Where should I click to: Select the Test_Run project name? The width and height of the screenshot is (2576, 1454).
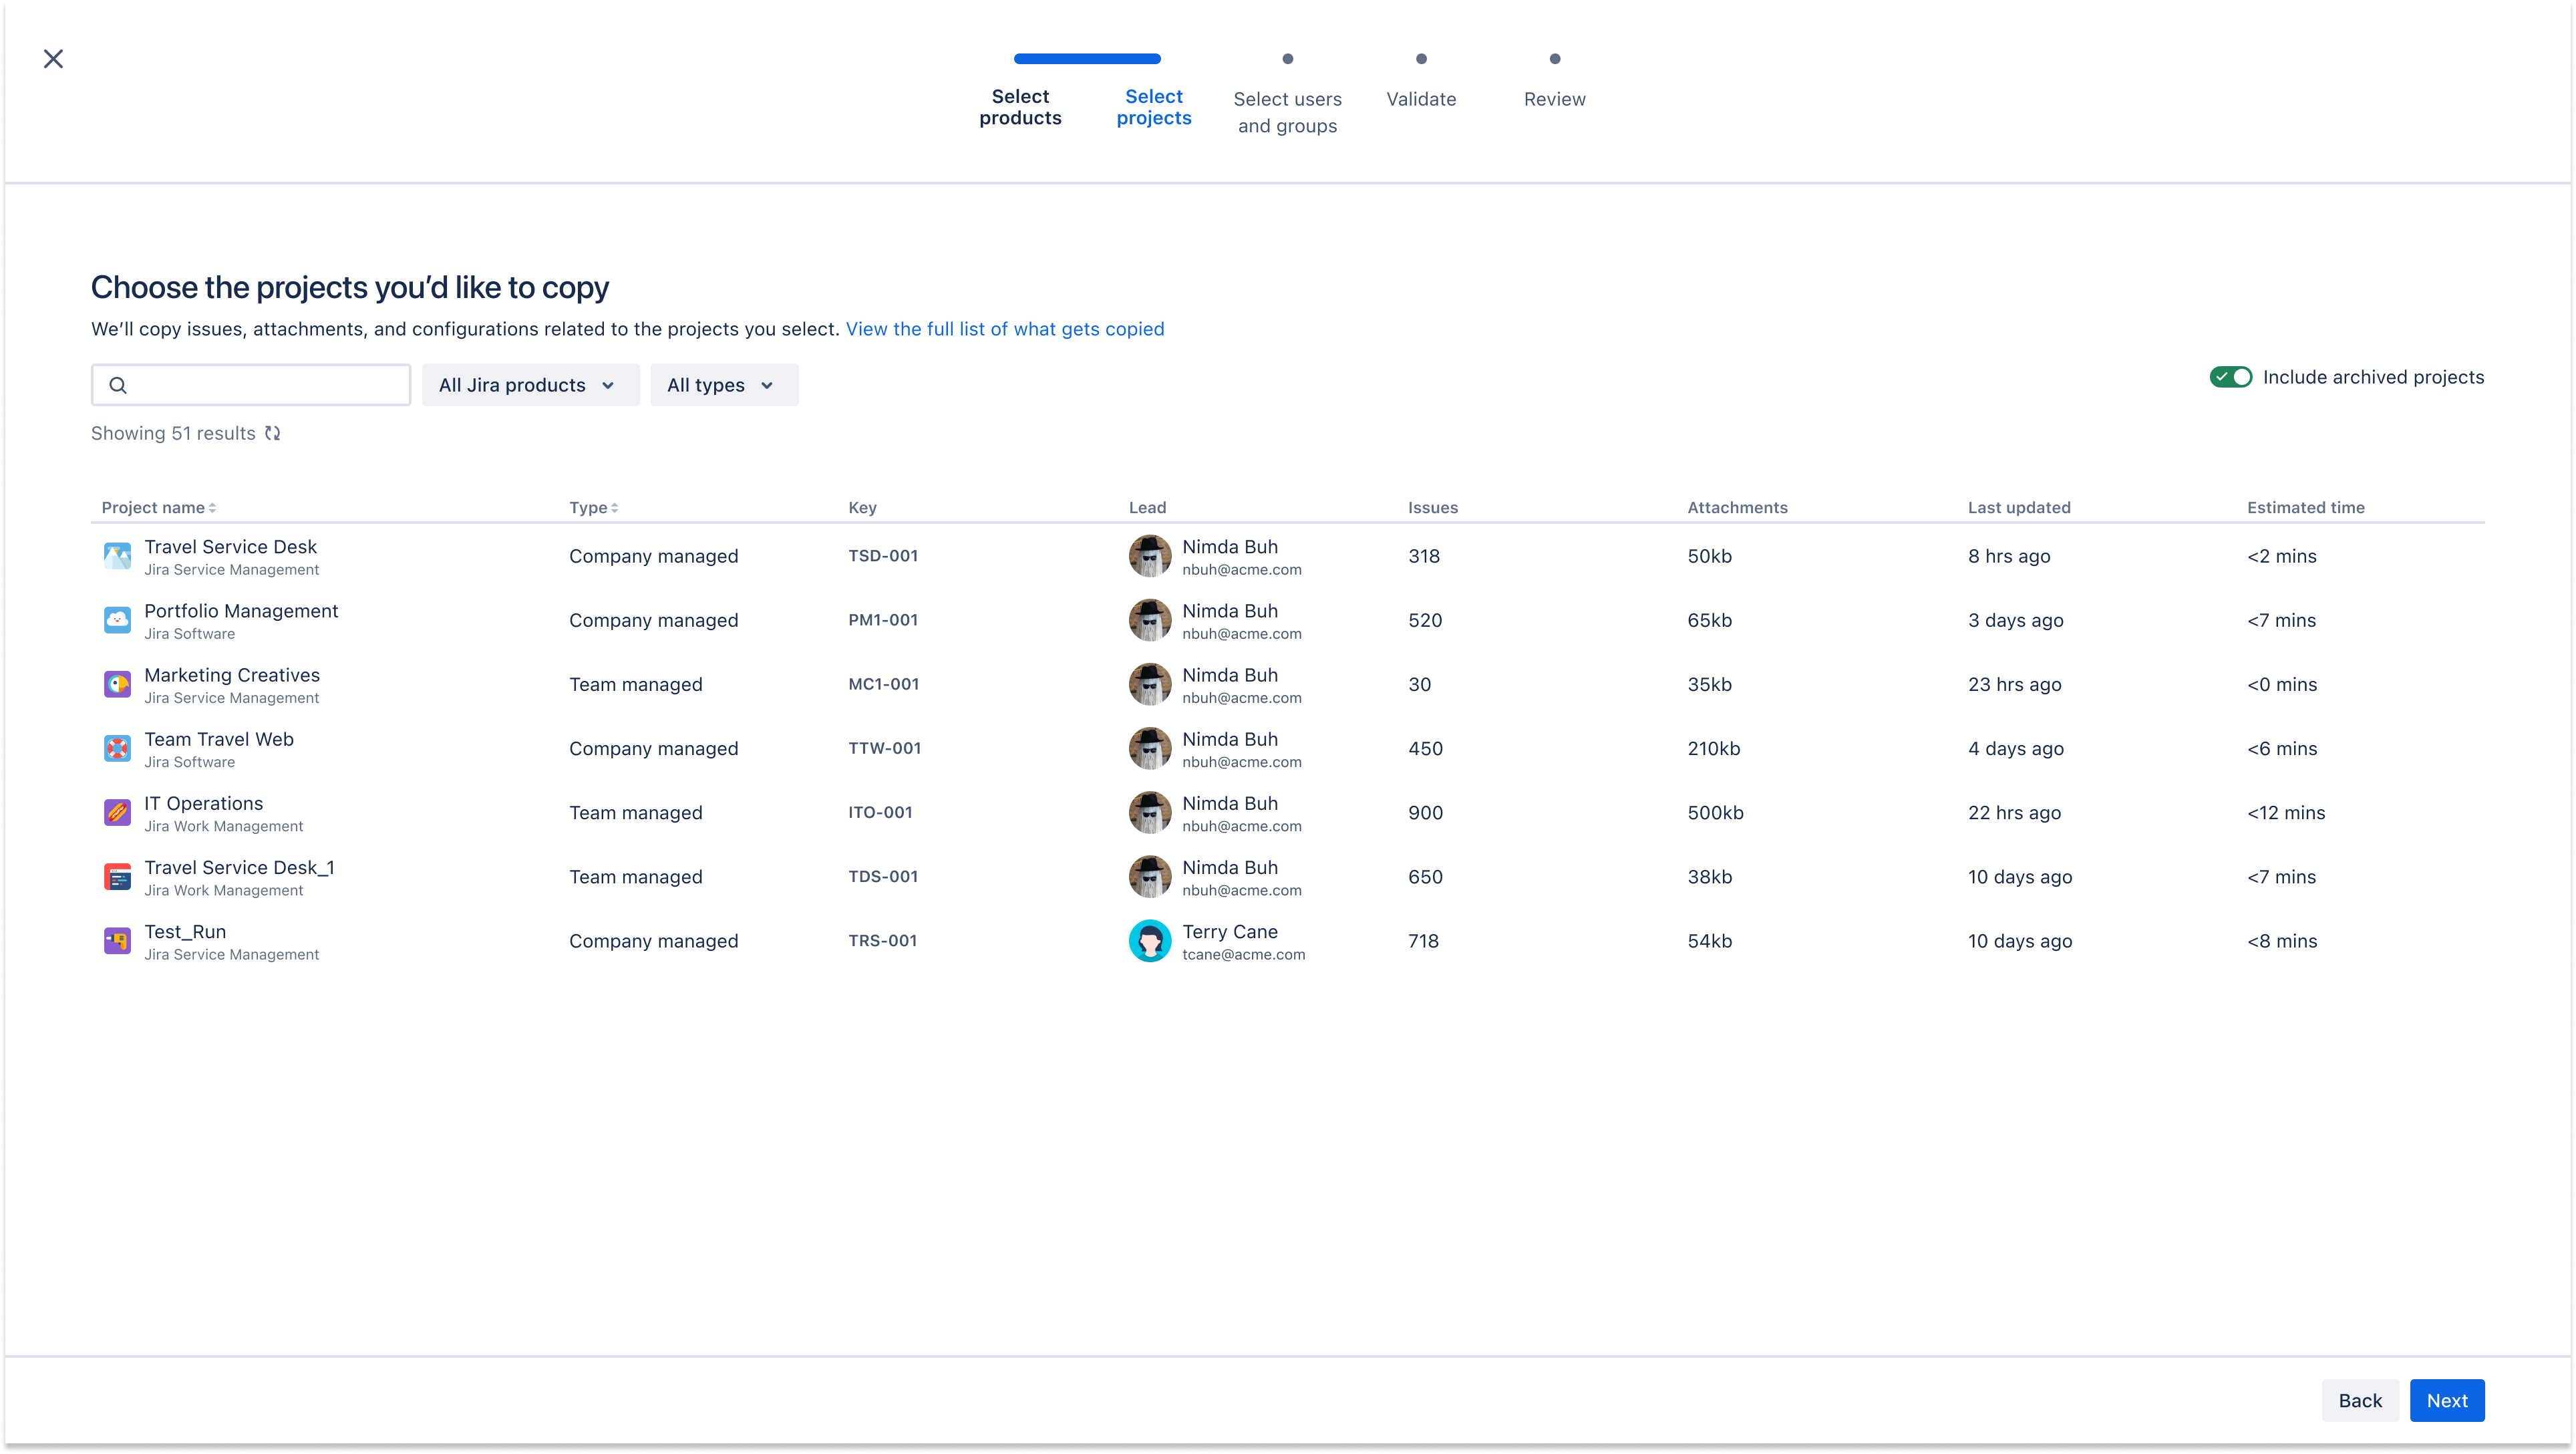click(x=185, y=932)
